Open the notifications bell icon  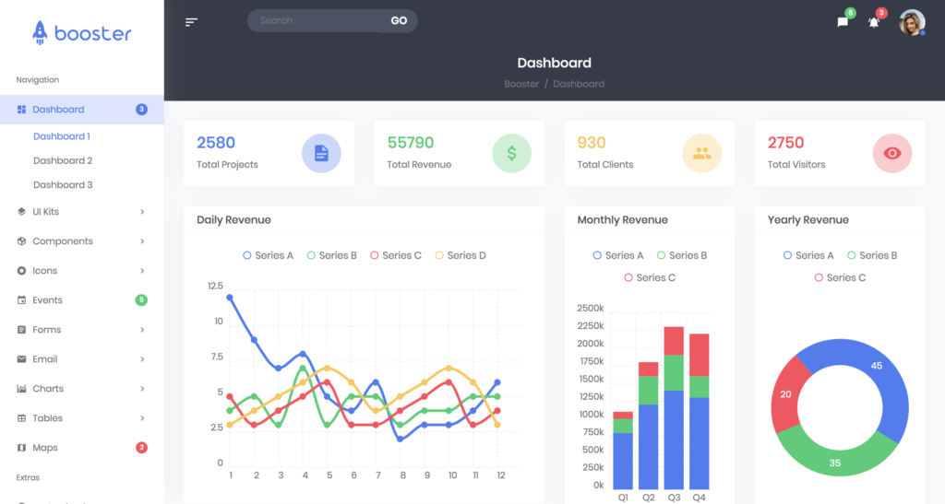pos(874,22)
